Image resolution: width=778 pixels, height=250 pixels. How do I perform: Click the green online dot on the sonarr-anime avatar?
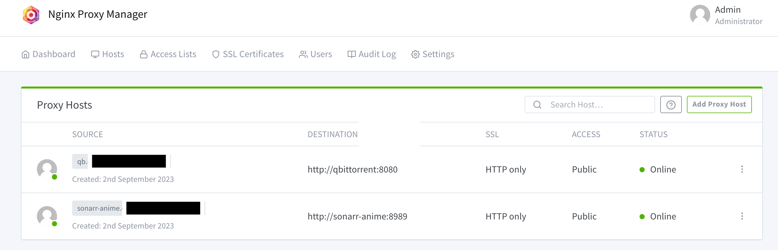coord(55,224)
